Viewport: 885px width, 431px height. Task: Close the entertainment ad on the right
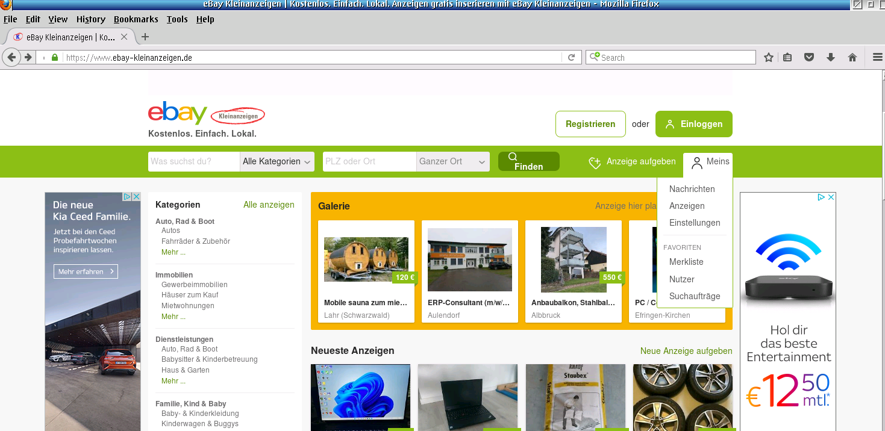tap(831, 197)
